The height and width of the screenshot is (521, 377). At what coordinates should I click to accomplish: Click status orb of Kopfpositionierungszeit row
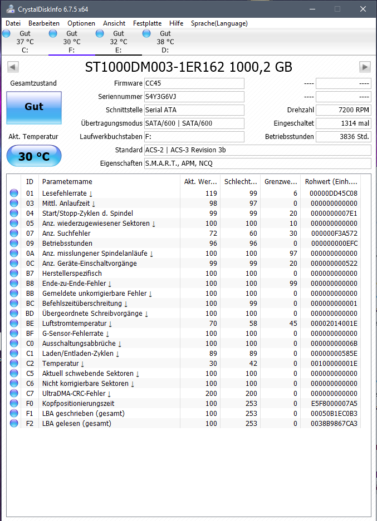(x=14, y=403)
